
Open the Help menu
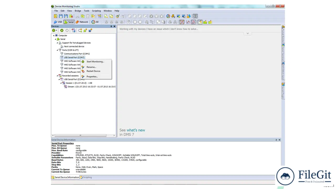tap(117, 11)
